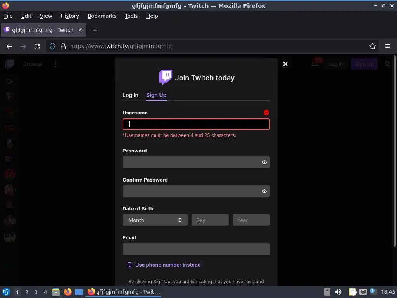This screenshot has width=397, height=298.
Task: Open the File menu
Action: (9, 16)
